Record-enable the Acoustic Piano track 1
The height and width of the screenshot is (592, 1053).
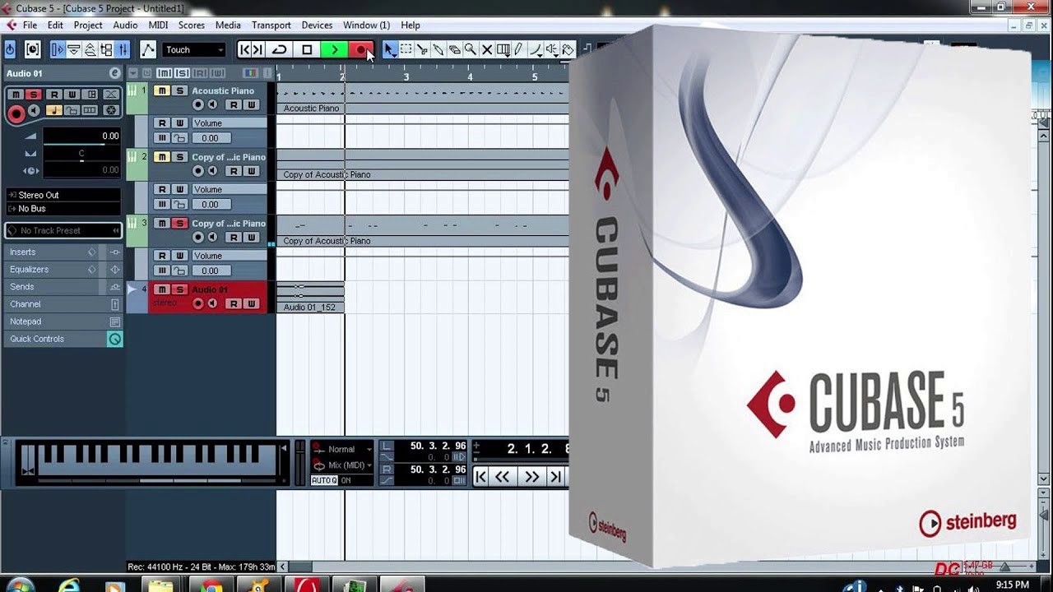coord(197,104)
